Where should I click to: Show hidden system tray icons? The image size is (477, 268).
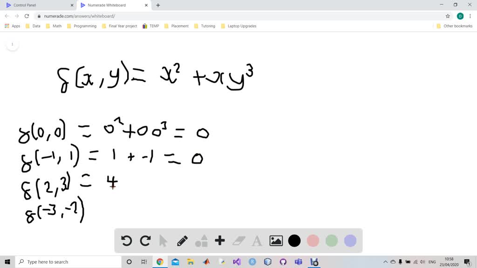tap(385, 261)
